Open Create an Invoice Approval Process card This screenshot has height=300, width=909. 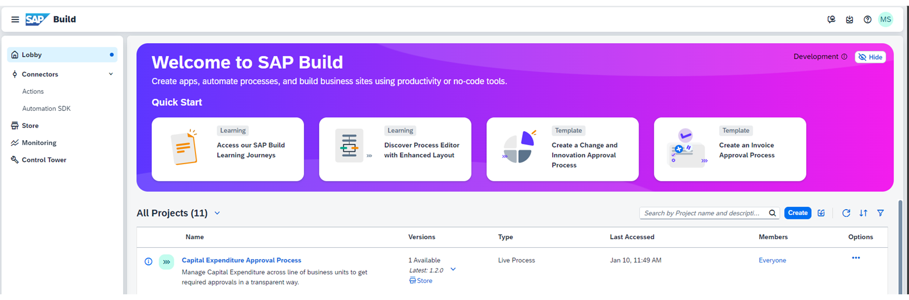(730, 149)
